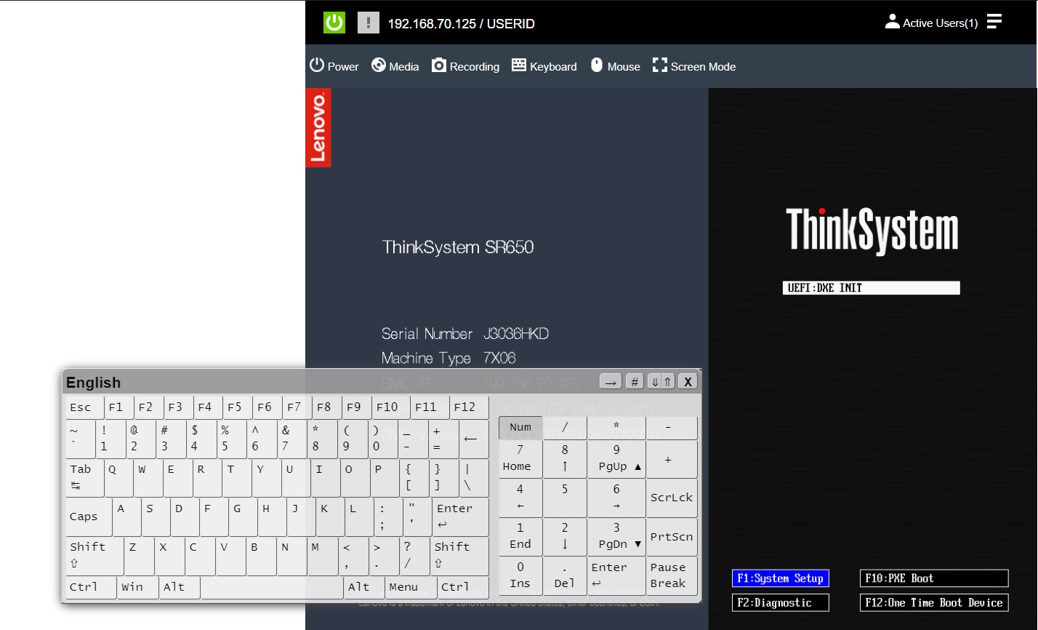Open the Power menu
The height and width of the screenshot is (630, 1038).
coord(334,66)
